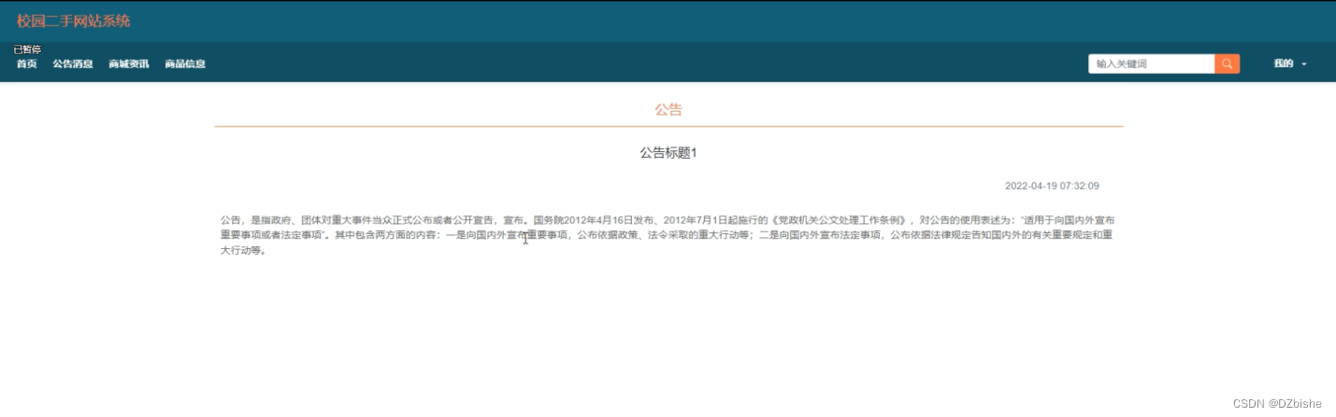Open the 商城资讯 nav item
The image size is (1336, 417).
[x=128, y=63]
